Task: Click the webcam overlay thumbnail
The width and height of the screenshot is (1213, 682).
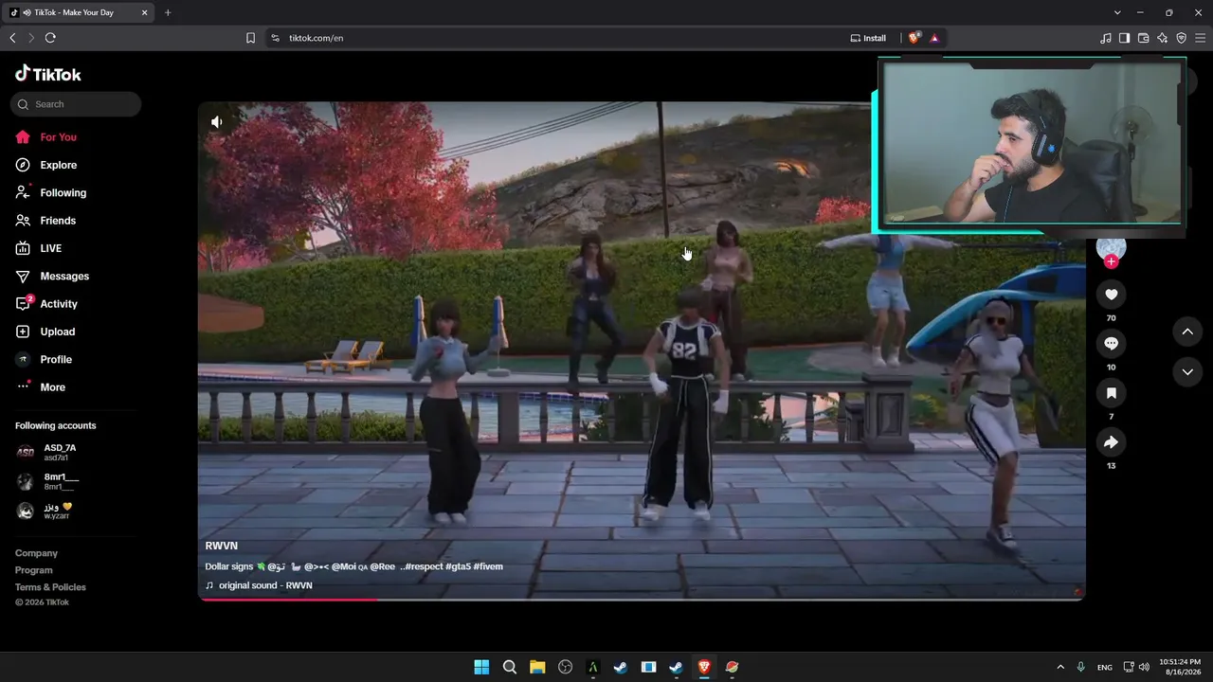Action: (x=1030, y=144)
